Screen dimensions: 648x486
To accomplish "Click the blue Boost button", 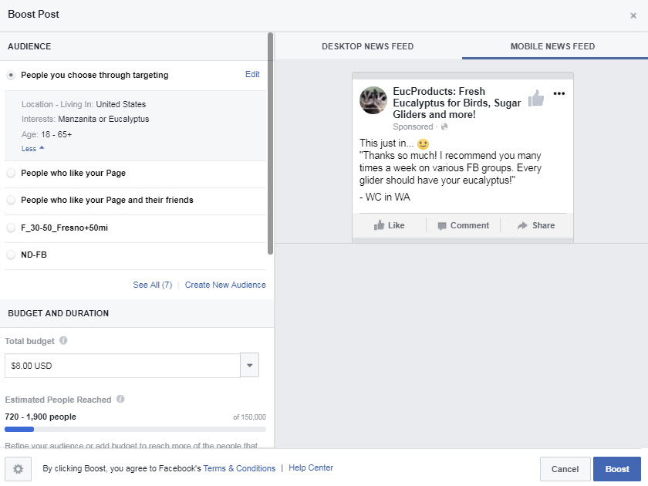I will [616, 469].
